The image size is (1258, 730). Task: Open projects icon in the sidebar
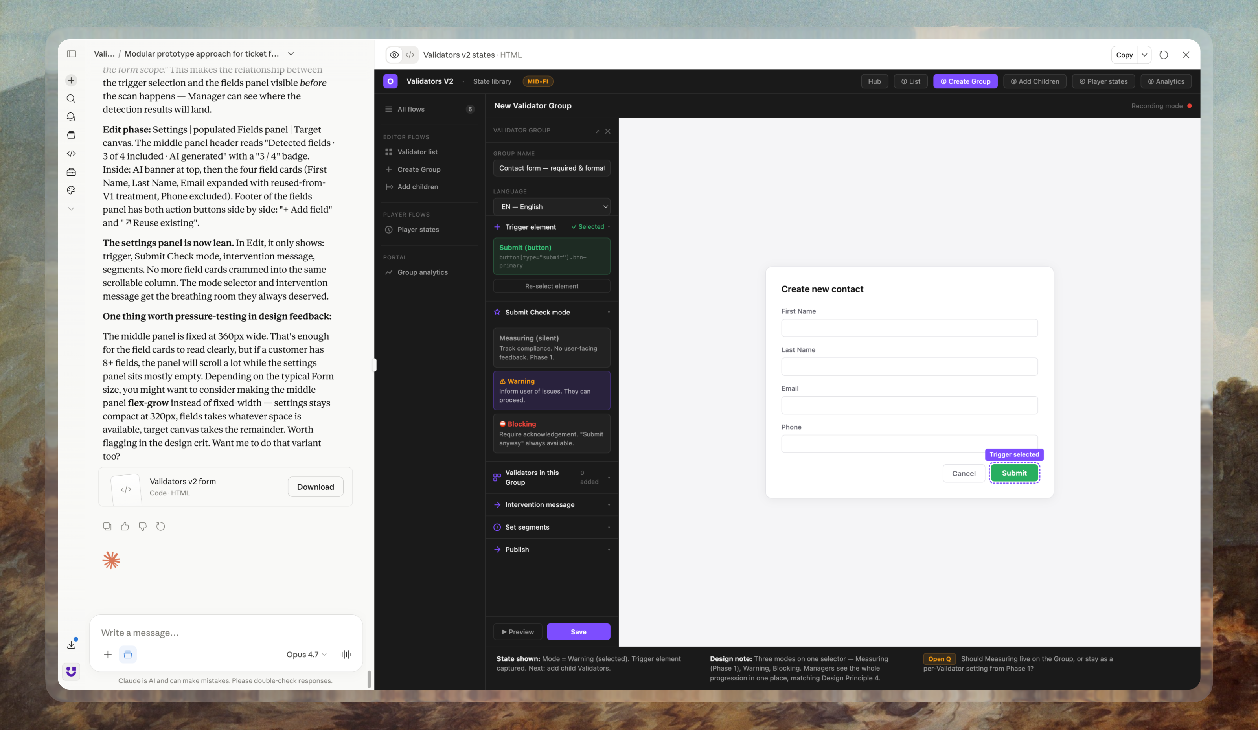pos(72,135)
